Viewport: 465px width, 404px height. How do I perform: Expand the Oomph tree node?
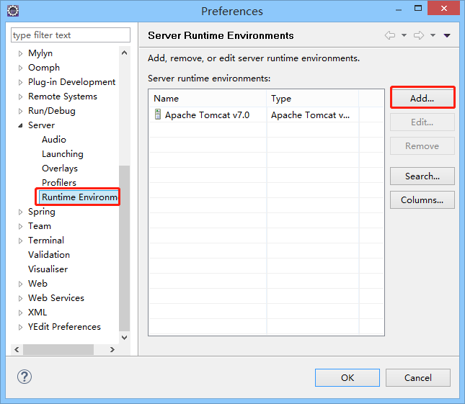point(20,68)
